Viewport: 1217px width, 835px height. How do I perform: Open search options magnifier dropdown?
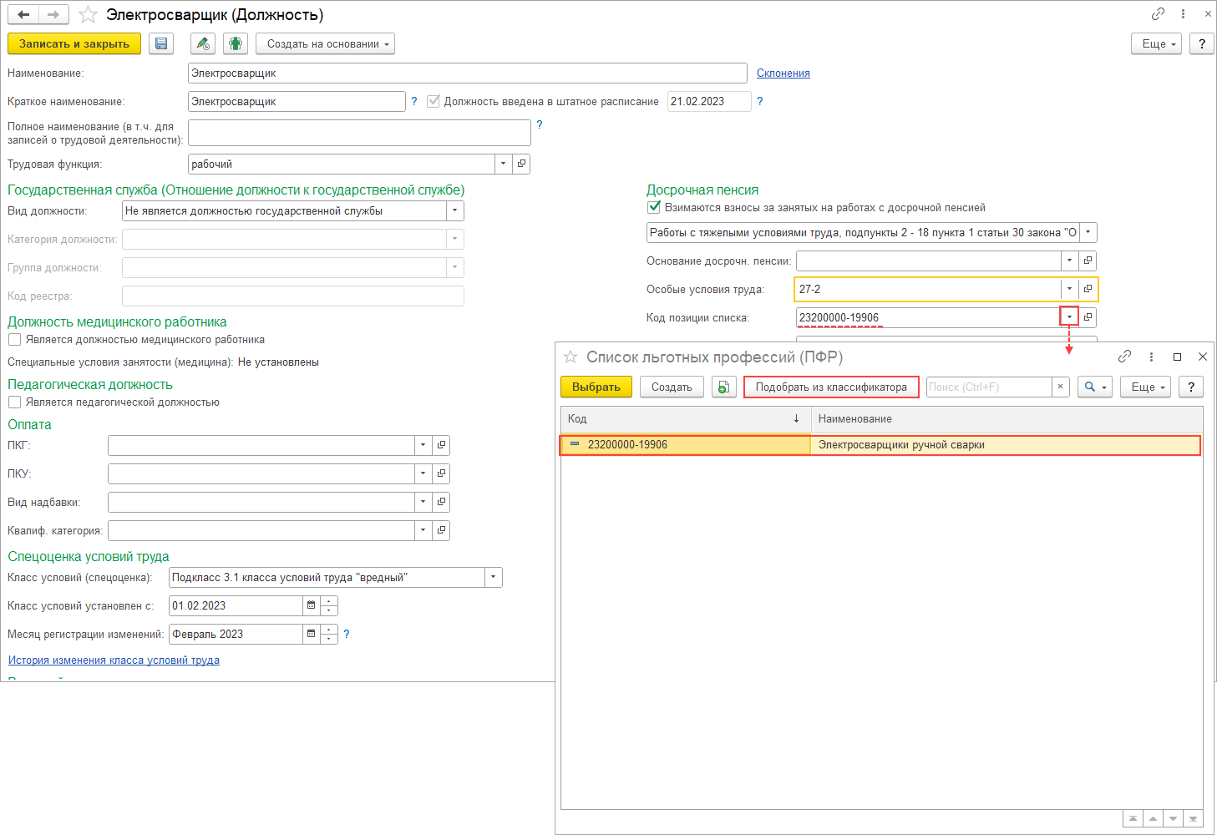(1094, 387)
